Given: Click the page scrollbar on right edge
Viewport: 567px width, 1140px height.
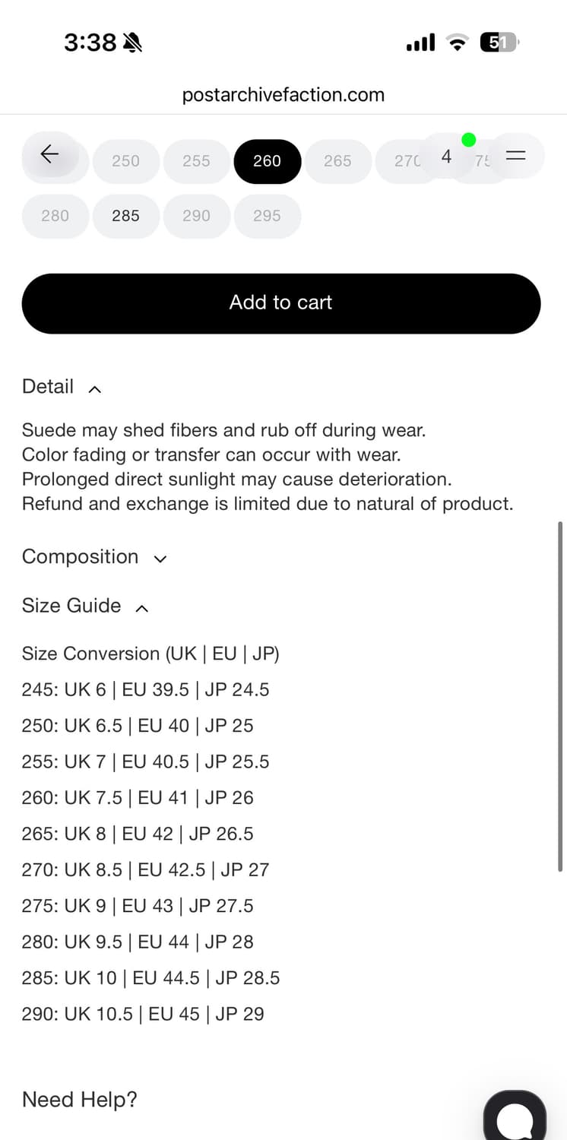Looking at the screenshot, I should (560, 695).
